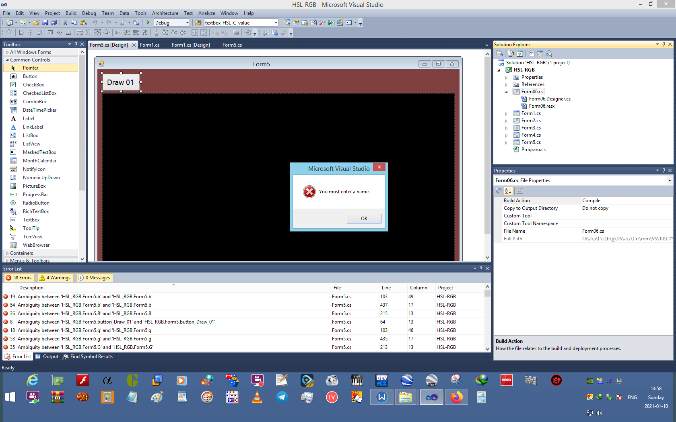
Task: Open VLC media player from taskbar
Action: coord(257,397)
